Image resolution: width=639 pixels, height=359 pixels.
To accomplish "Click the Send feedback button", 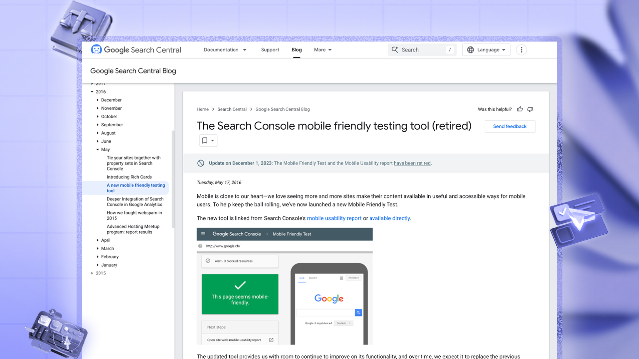I will tap(510, 126).
